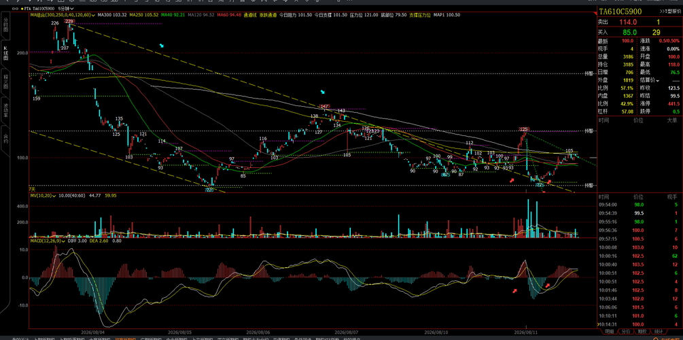Open the 期权 tab
Viewport: 683px width, 340px height.
[642, 332]
